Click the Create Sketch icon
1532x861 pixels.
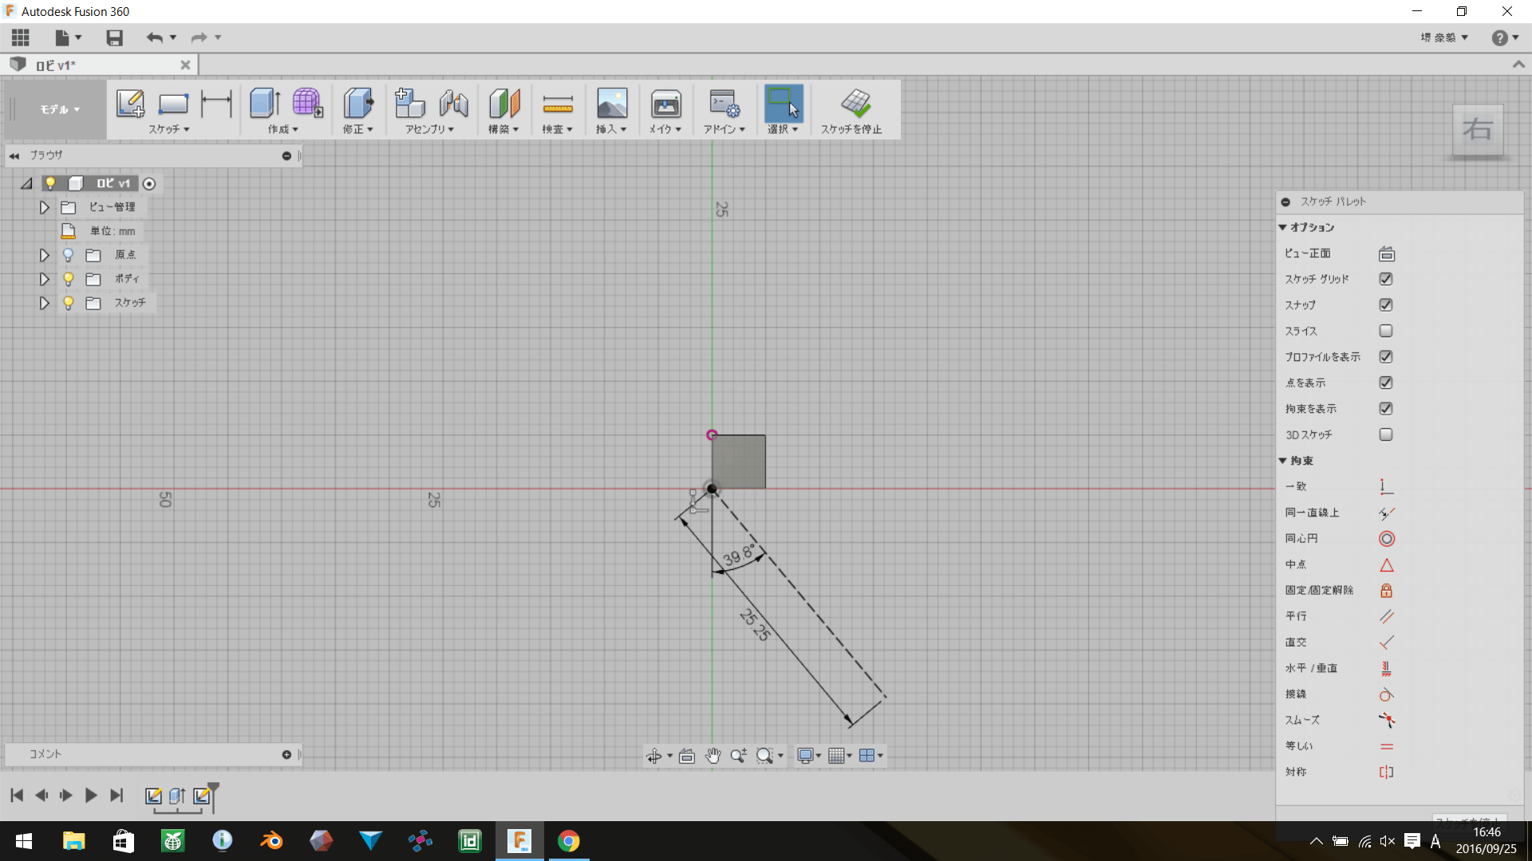(130, 104)
